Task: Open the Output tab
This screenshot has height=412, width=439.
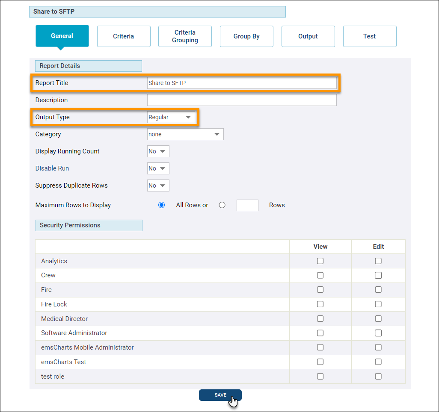Action: pos(308,36)
